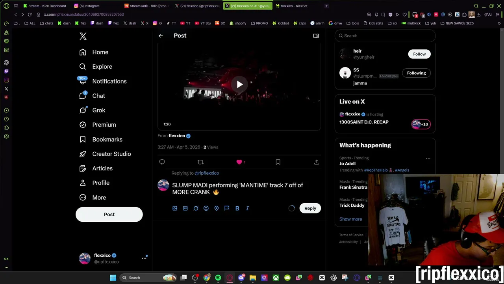Open the Jo Adell trend
This screenshot has width=504, height=284.
click(347, 164)
